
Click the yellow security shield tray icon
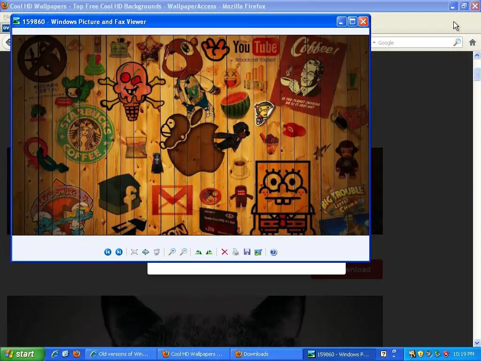point(420,354)
